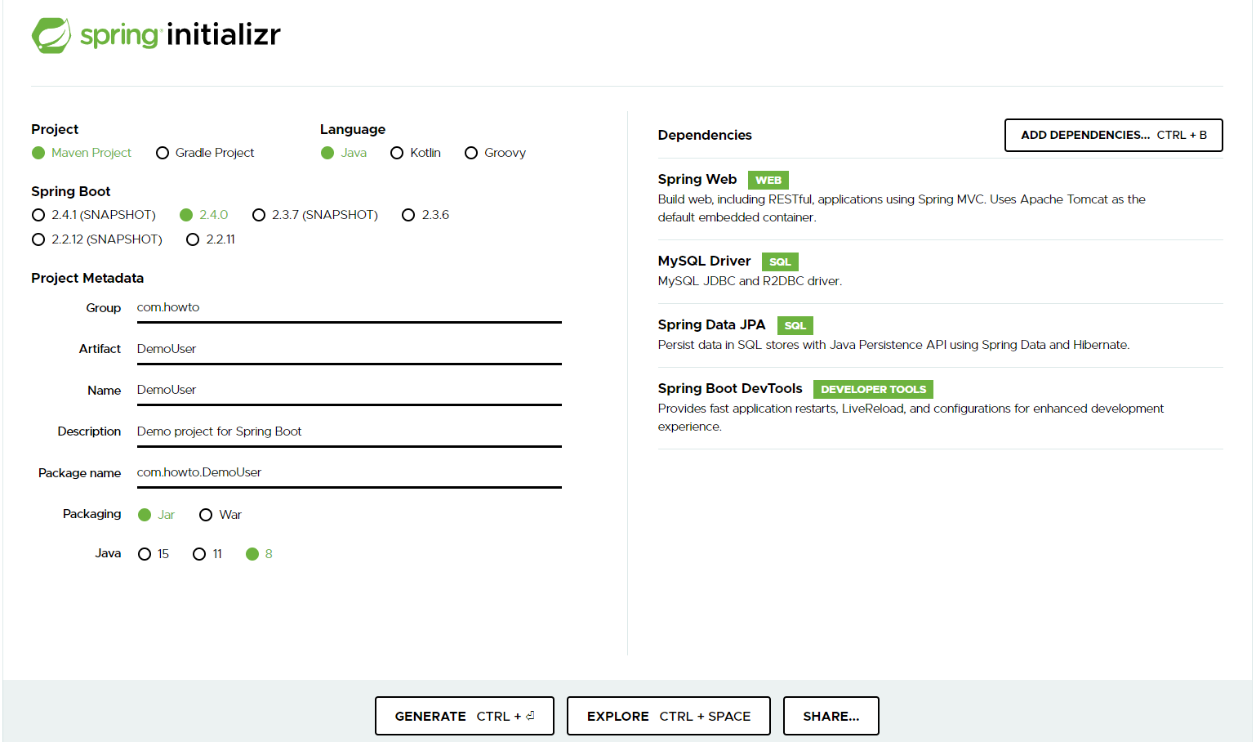Open the Share dialog
The image size is (1256, 742).
pyautogui.click(x=831, y=715)
